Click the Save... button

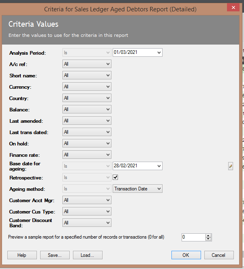[x=54, y=255]
